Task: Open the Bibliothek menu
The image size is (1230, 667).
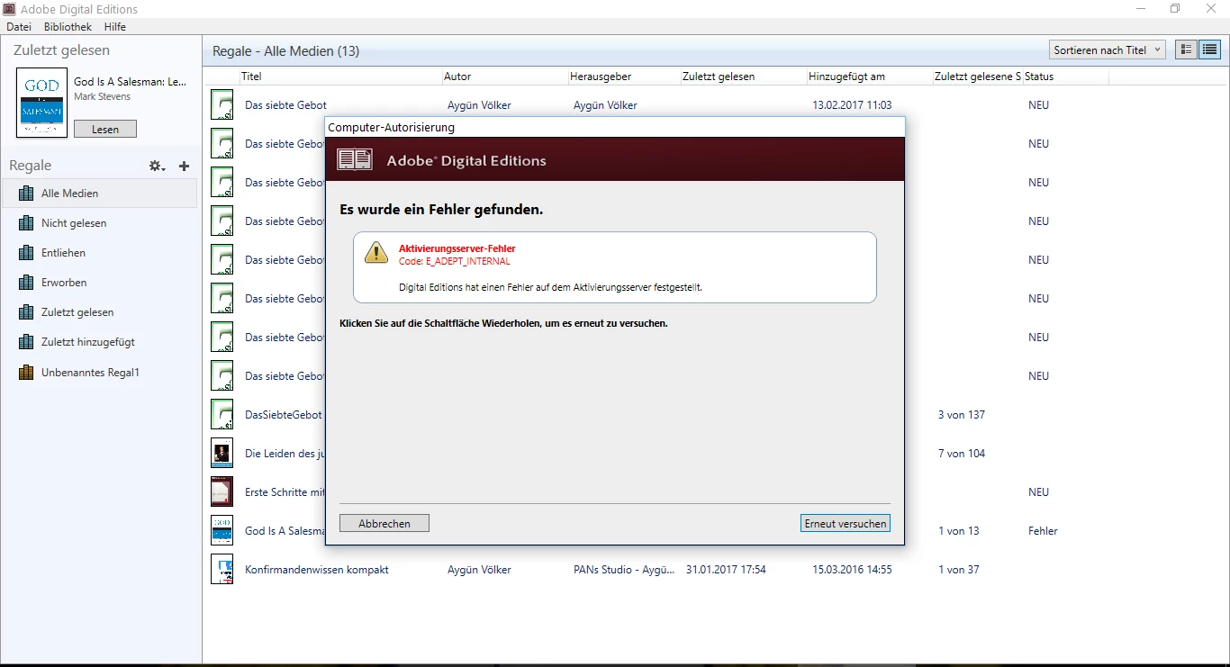Action: [x=68, y=27]
